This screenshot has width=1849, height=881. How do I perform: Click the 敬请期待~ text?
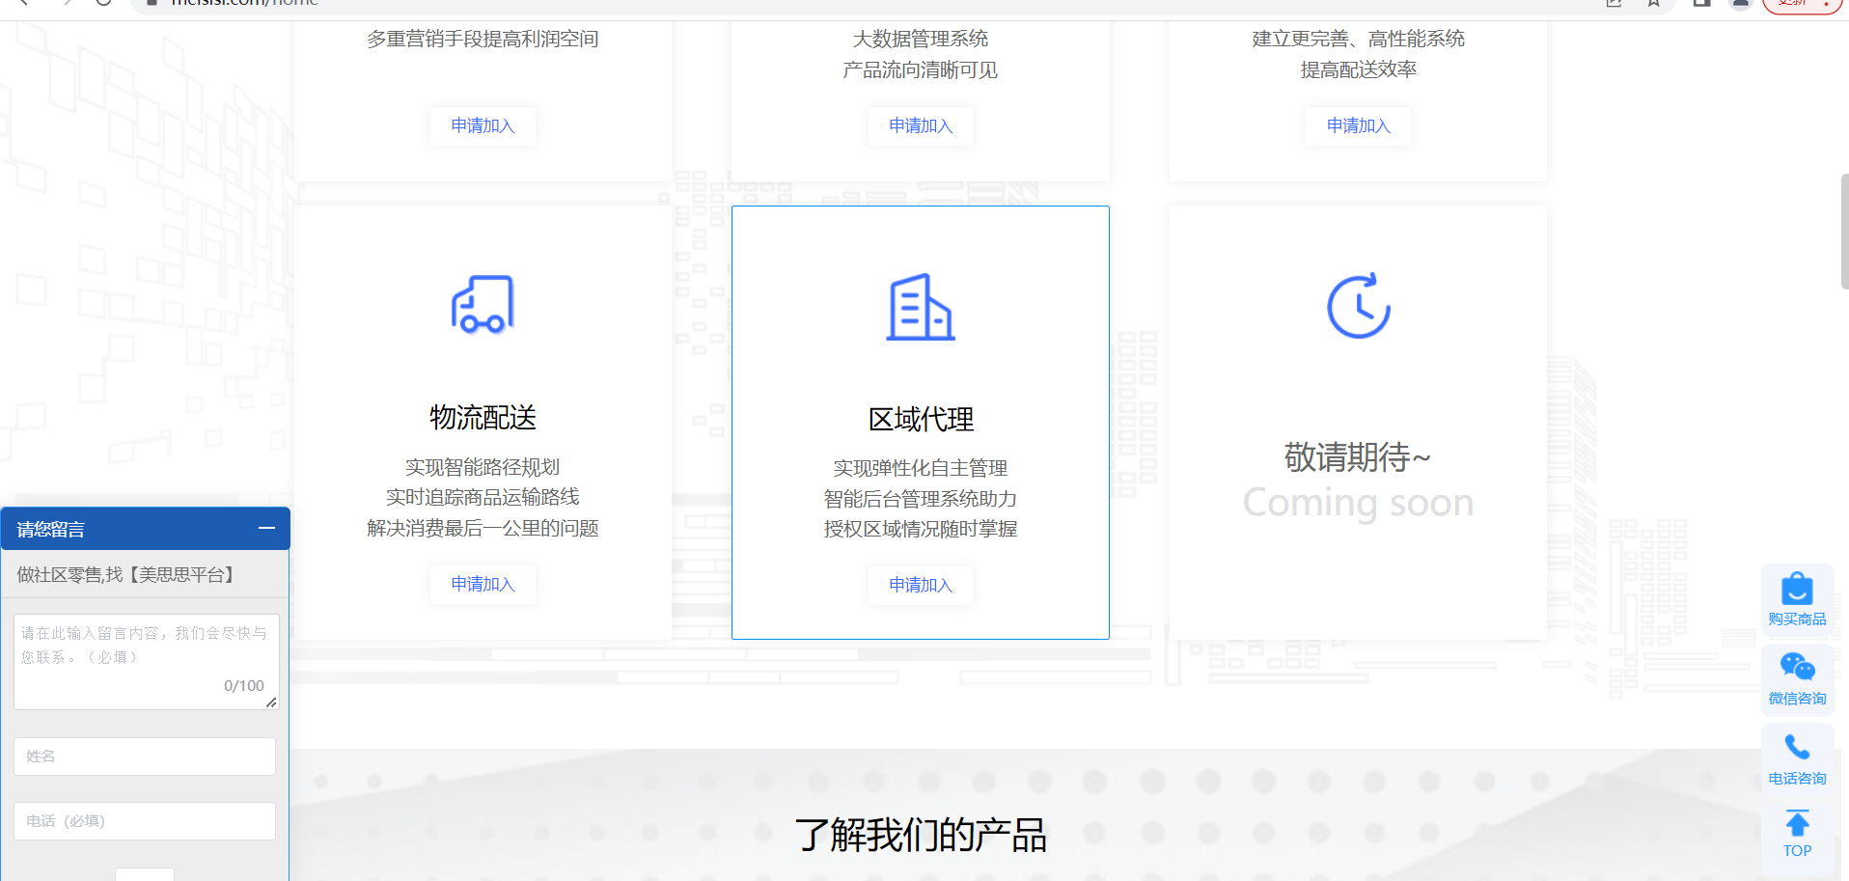[1357, 457]
